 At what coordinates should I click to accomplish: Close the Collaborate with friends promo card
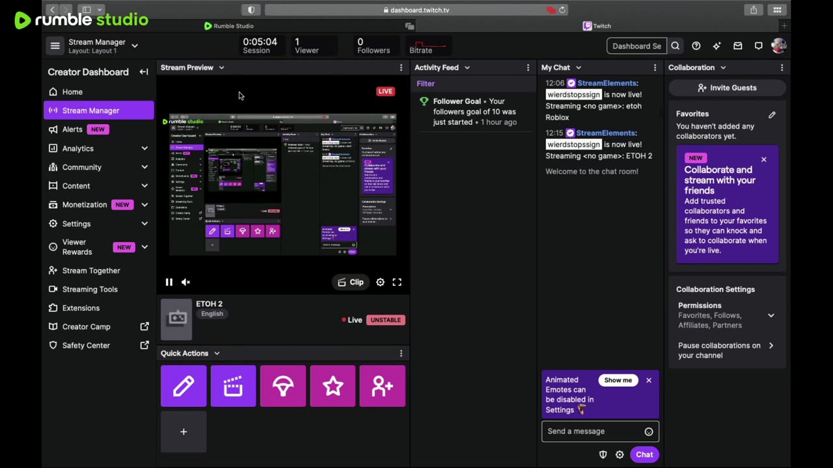point(764,159)
